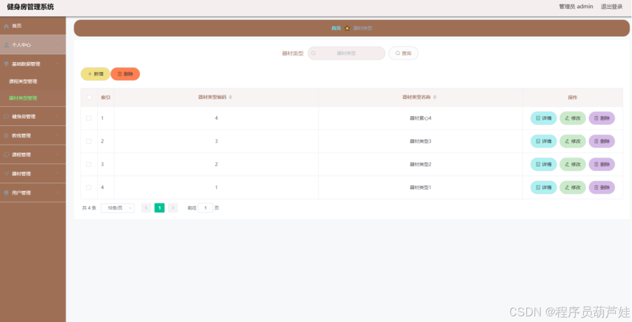Screen dimensions: 632x322
Task: Focus the 器材类型 search field
Action: pos(346,53)
